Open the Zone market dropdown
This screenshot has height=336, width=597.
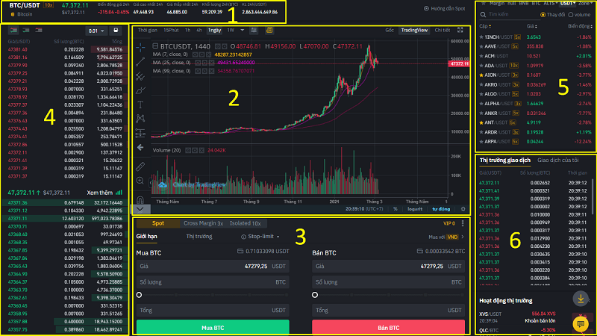coord(585,3)
